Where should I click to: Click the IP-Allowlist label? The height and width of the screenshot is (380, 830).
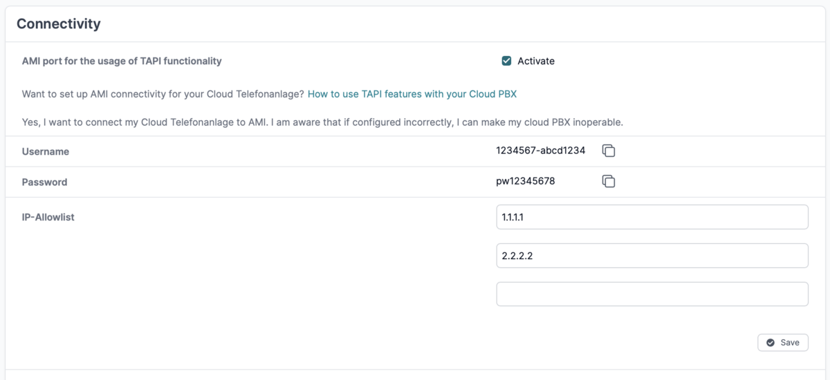48,217
